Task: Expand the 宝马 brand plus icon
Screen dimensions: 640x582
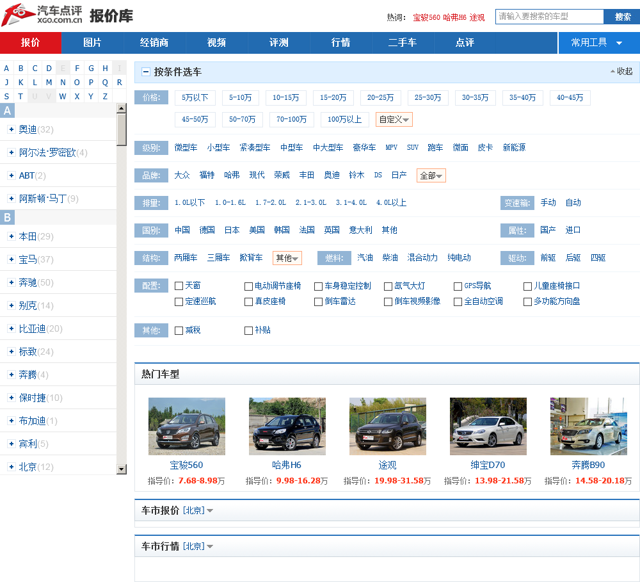Action: (x=12, y=259)
